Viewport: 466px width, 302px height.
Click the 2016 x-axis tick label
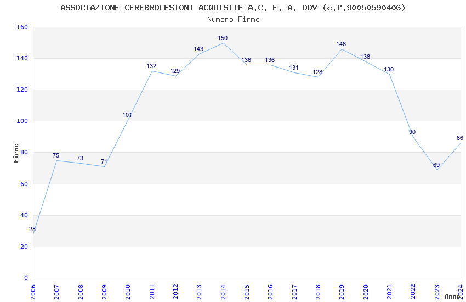point(270,292)
